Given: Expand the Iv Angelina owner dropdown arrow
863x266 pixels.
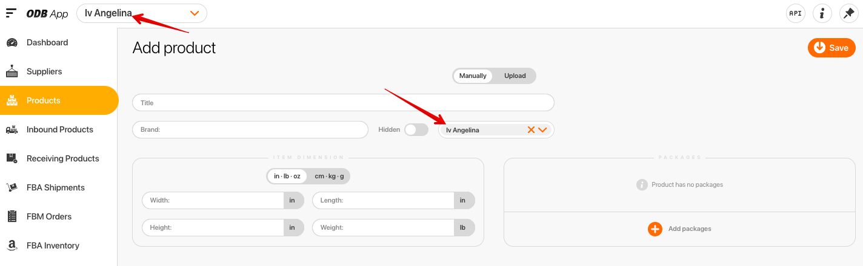Looking at the screenshot, I should (x=542, y=130).
